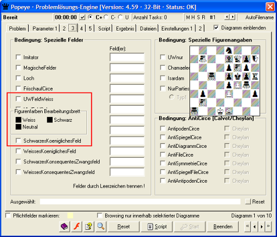277x237 pixels.
Task: Open the Dateien tab
Action: 148,28
